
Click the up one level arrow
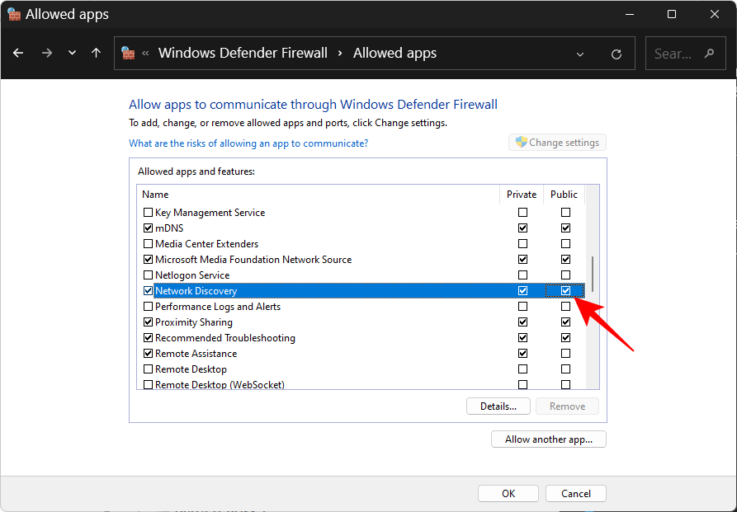click(x=96, y=53)
